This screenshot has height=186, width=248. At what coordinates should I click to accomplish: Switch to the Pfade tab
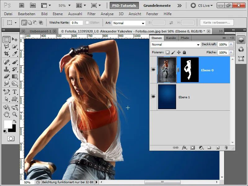pos(185,38)
